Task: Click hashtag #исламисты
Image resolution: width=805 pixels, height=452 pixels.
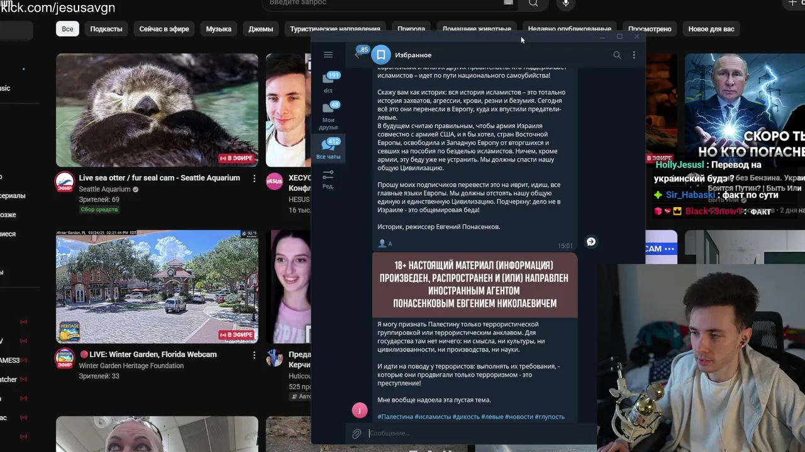Action: coord(433,417)
